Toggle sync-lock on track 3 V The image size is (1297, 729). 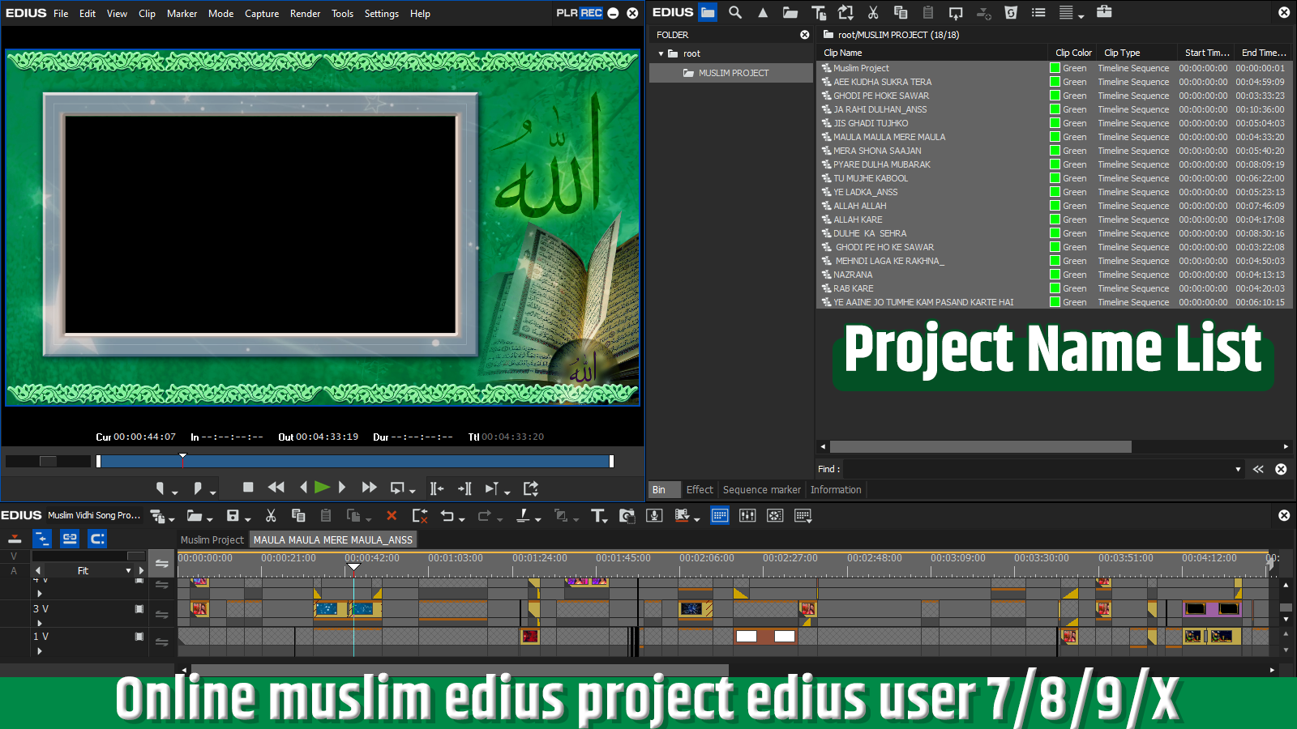161,614
